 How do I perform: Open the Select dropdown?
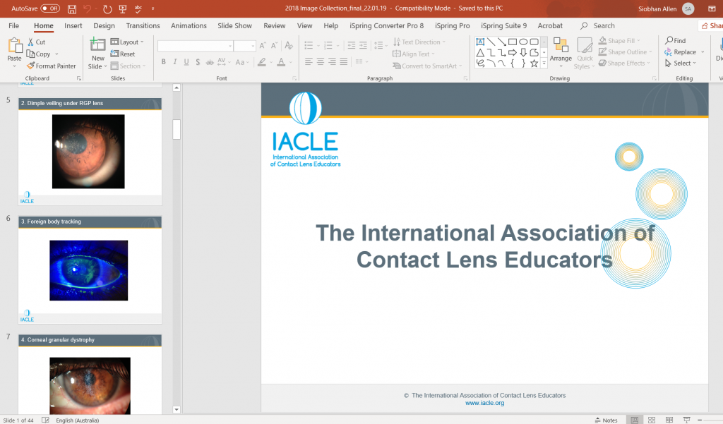(x=681, y=63)
